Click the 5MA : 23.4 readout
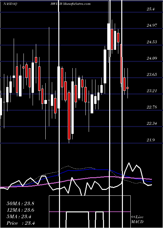This screenshot has height=228, width=163. pos(19,217)
